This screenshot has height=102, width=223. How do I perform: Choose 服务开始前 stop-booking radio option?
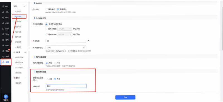[x=51, y=29]
